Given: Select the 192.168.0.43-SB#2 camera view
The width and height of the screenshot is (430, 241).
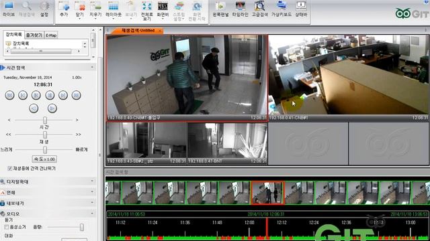Looking at the screenshot, I should (x=146, y=143).
